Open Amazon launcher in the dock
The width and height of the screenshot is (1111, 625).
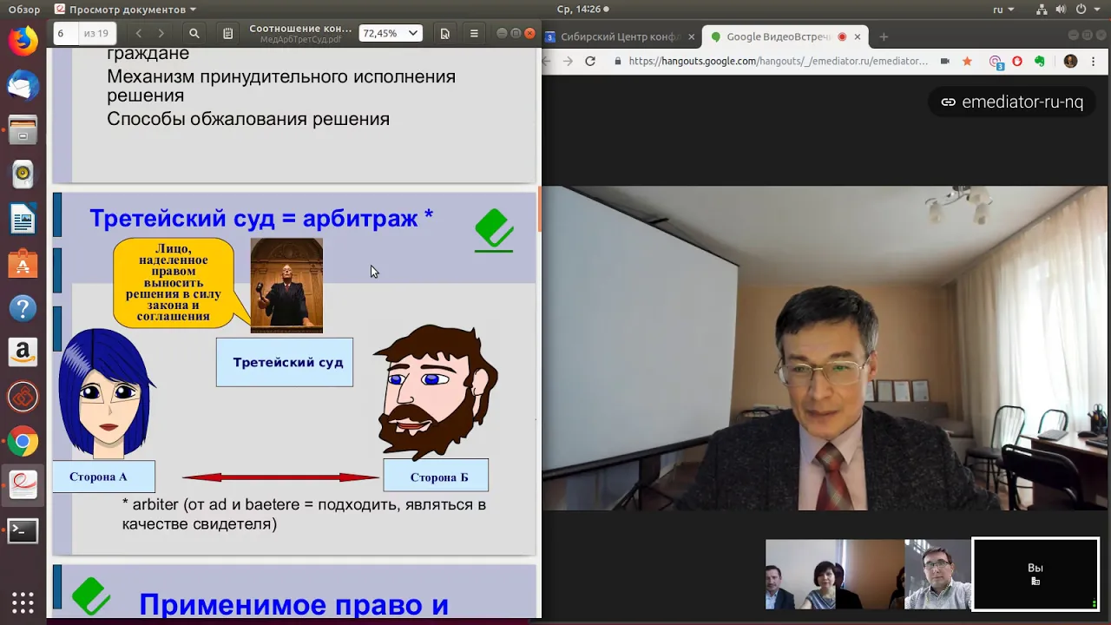23,352
